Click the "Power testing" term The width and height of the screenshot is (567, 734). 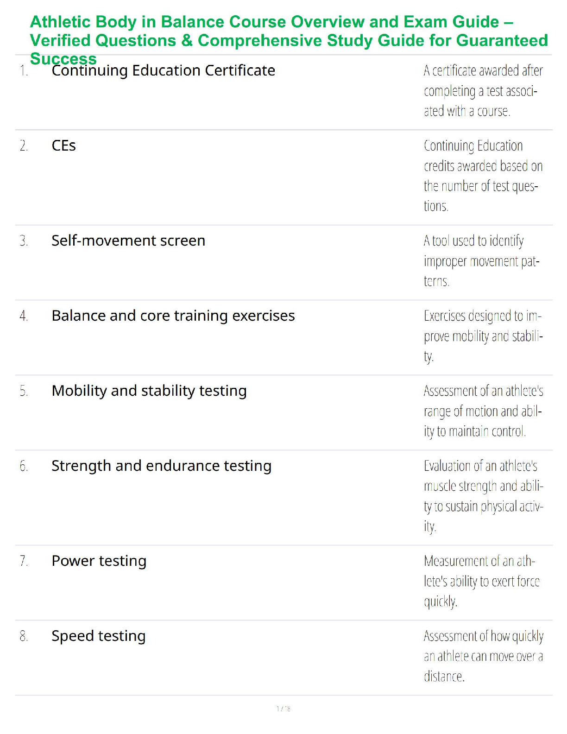click(99, 561)
